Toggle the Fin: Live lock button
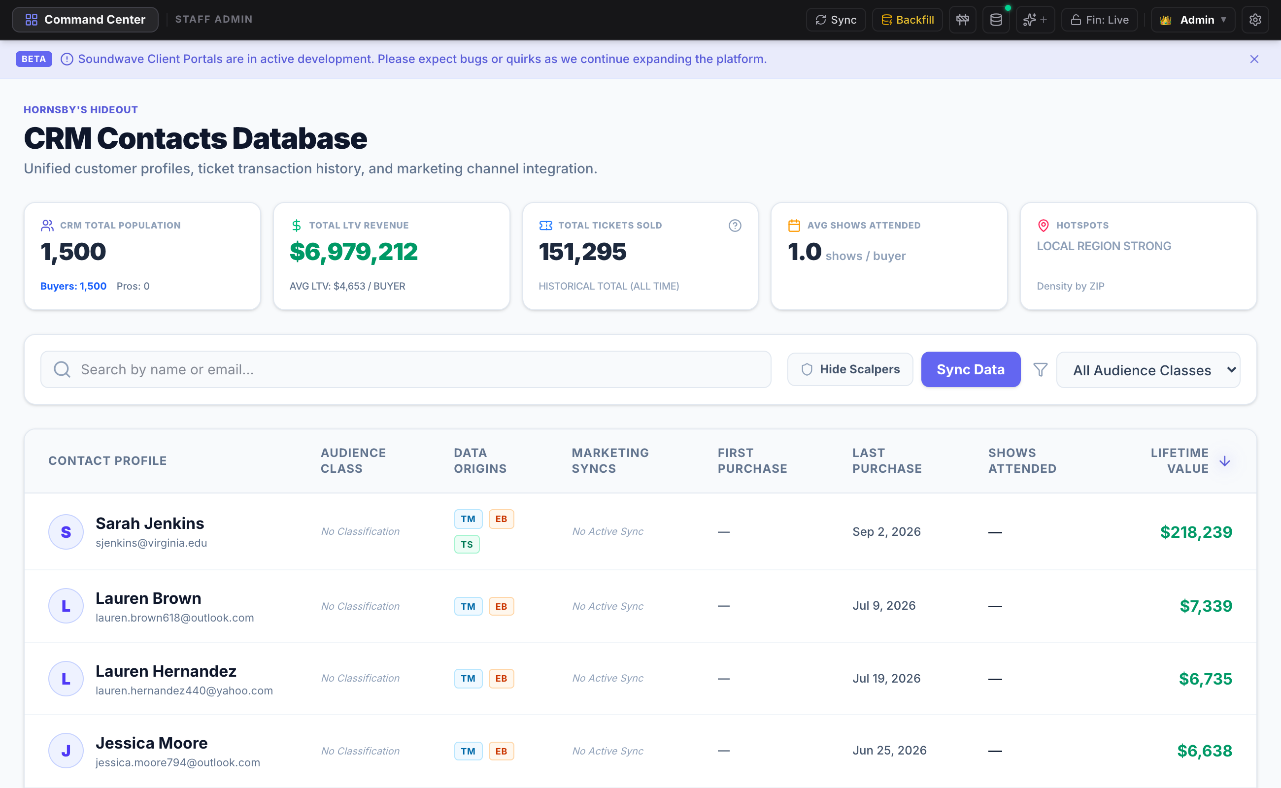The image size is (1281, 788). pyautogui.click(x=1100, y=20)
